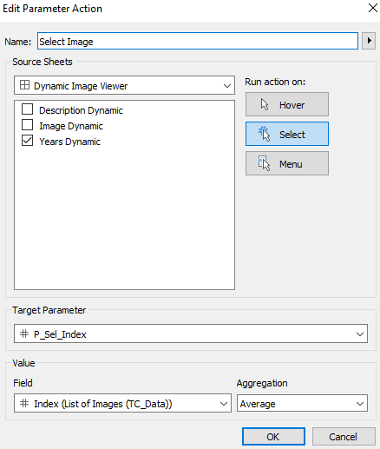The width and height of the screenshot is (380, 449).
Task: Click the hash icon beside Index field
Action: [x=24, y=403]
